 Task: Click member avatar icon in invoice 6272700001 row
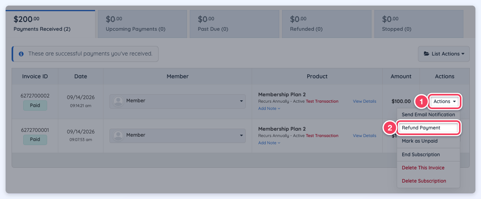pyautogui.click(x=118, y=135)
